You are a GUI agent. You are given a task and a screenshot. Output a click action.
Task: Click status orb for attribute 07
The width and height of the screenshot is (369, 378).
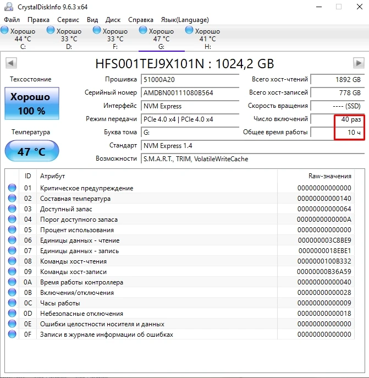[12, 250]
